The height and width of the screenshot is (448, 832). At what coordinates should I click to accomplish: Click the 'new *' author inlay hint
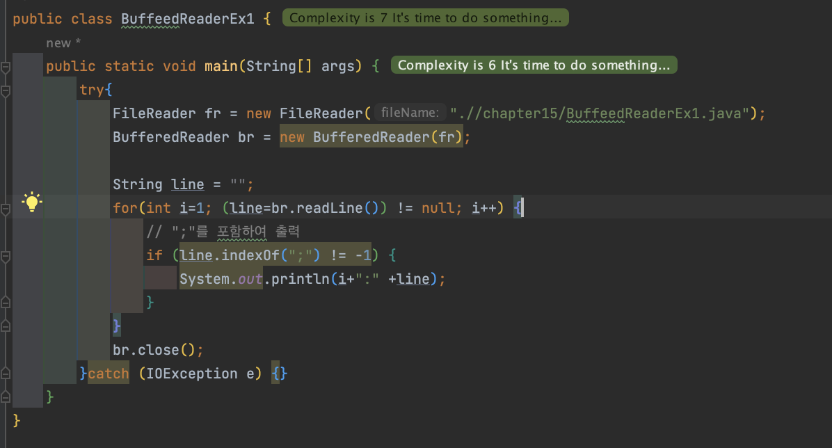(63, 43)
